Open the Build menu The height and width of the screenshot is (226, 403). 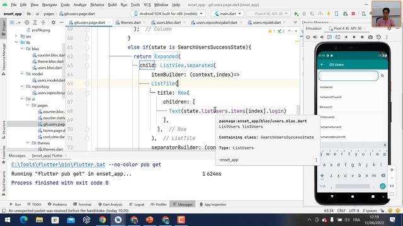point(112,4)
